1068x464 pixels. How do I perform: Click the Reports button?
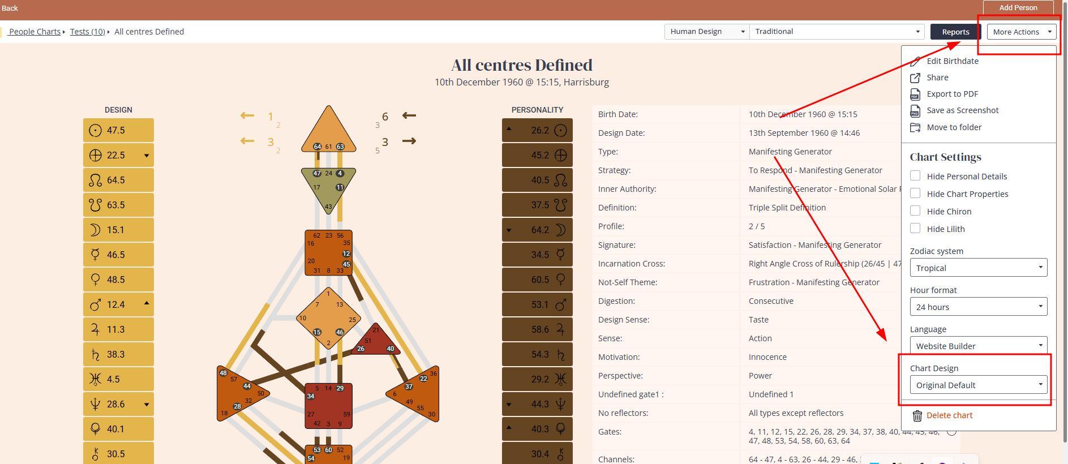[x=955, y=32]
